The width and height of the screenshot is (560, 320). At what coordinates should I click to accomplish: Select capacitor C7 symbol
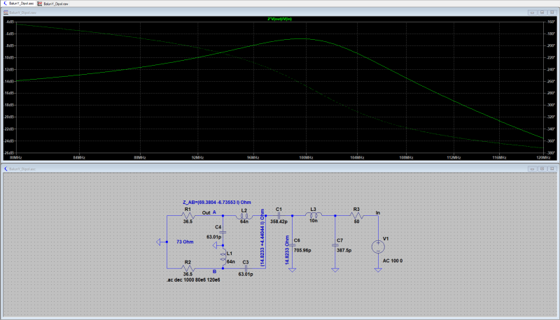[335, 245]
